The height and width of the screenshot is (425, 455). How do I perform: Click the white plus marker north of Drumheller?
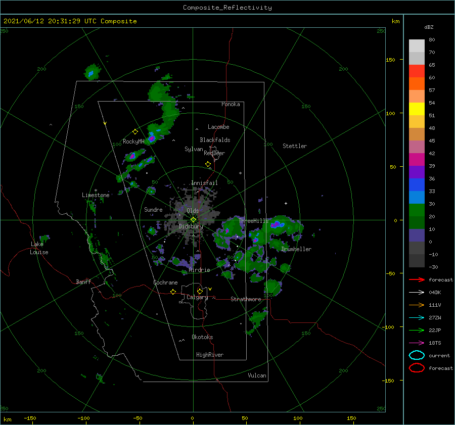[286, 203]
